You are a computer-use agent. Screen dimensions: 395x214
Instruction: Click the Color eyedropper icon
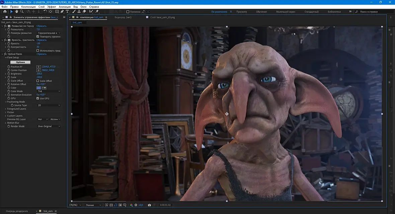click(44, 88)
